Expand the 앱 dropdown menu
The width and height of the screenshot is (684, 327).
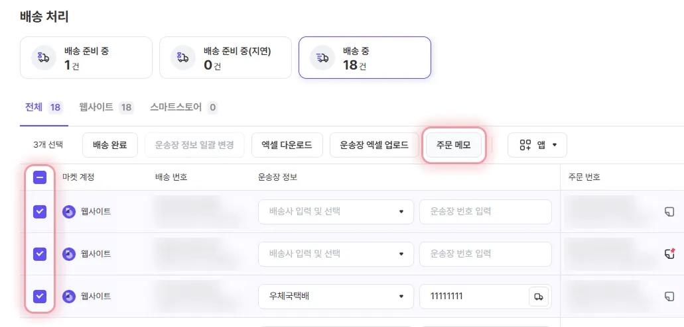tap(537, 144)
